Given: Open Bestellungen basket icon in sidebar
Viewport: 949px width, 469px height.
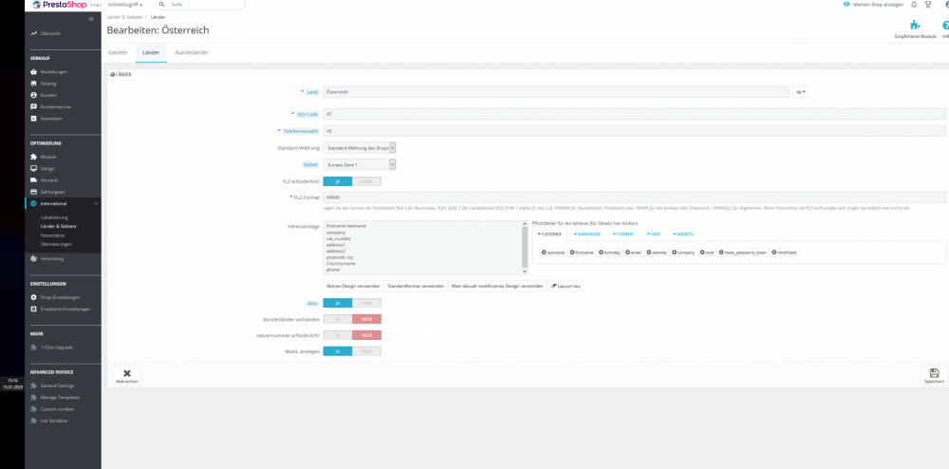Looking at the screenshot, I should [34, 71].
